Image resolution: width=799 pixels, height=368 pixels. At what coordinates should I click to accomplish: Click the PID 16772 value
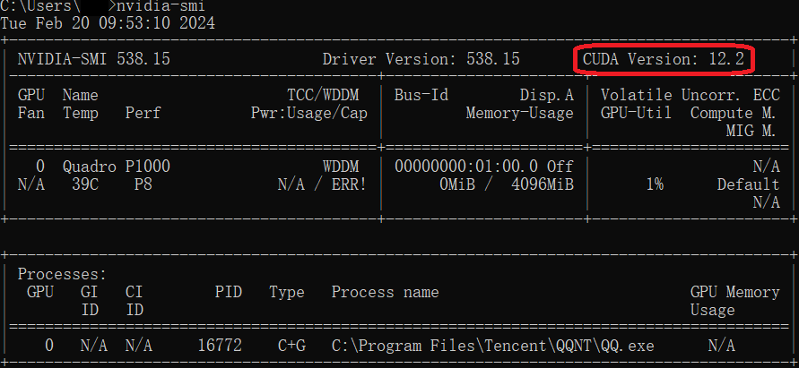coord(220,346)
